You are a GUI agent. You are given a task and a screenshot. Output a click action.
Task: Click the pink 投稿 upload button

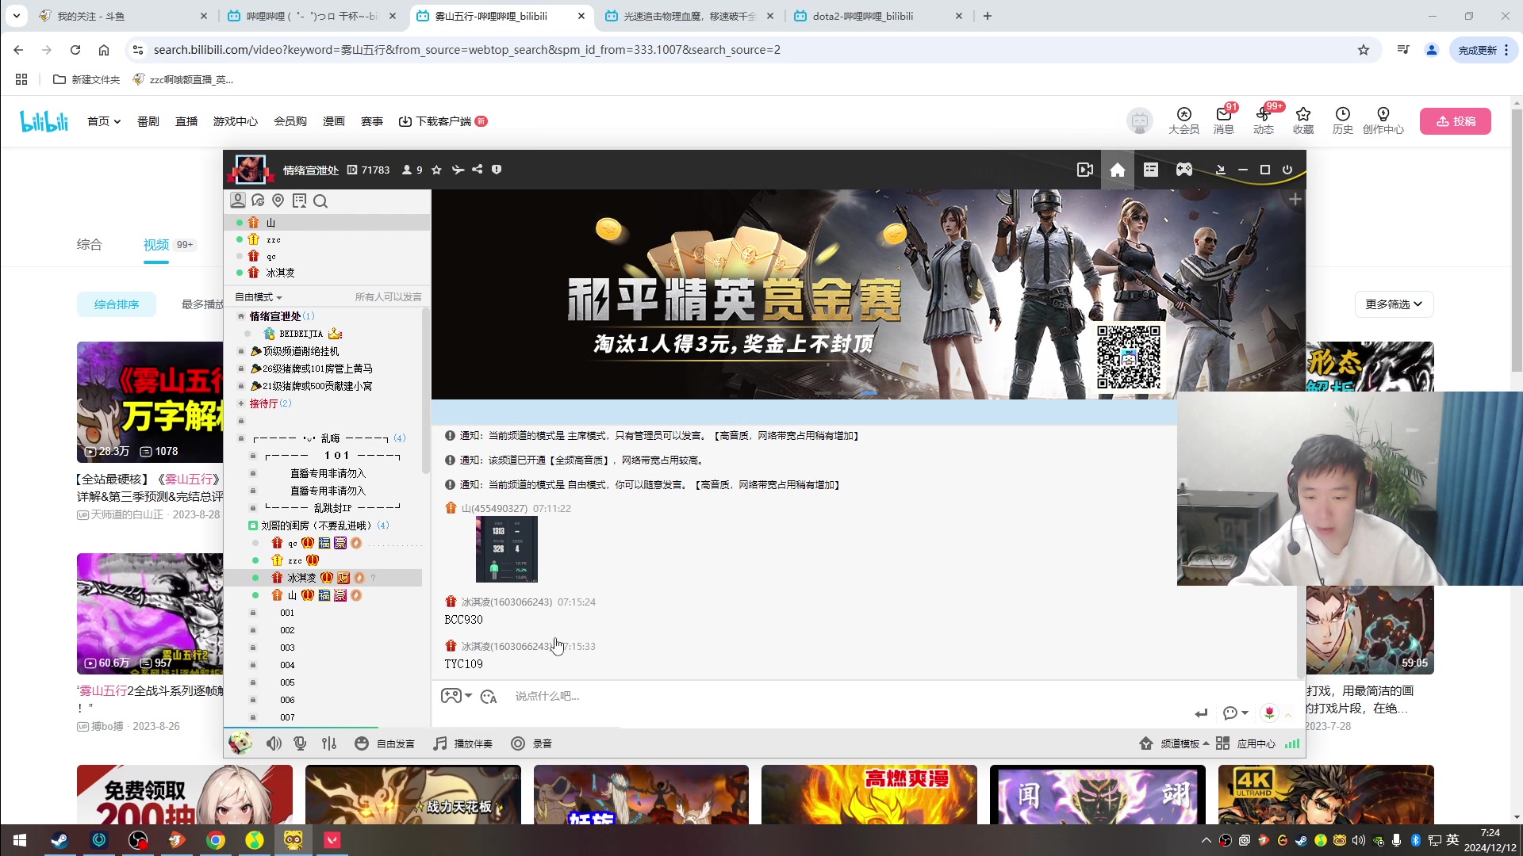(x=1456, y=121)
